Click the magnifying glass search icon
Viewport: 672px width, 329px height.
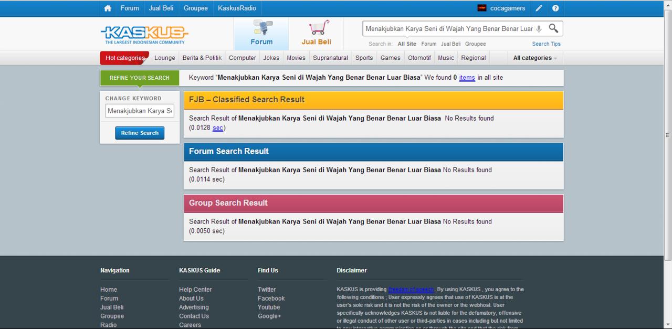tap(553, 28)
